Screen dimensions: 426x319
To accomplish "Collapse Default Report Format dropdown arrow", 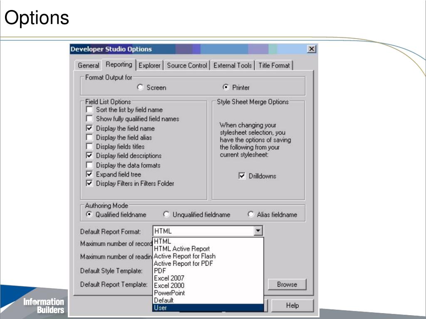I will 258,231.
